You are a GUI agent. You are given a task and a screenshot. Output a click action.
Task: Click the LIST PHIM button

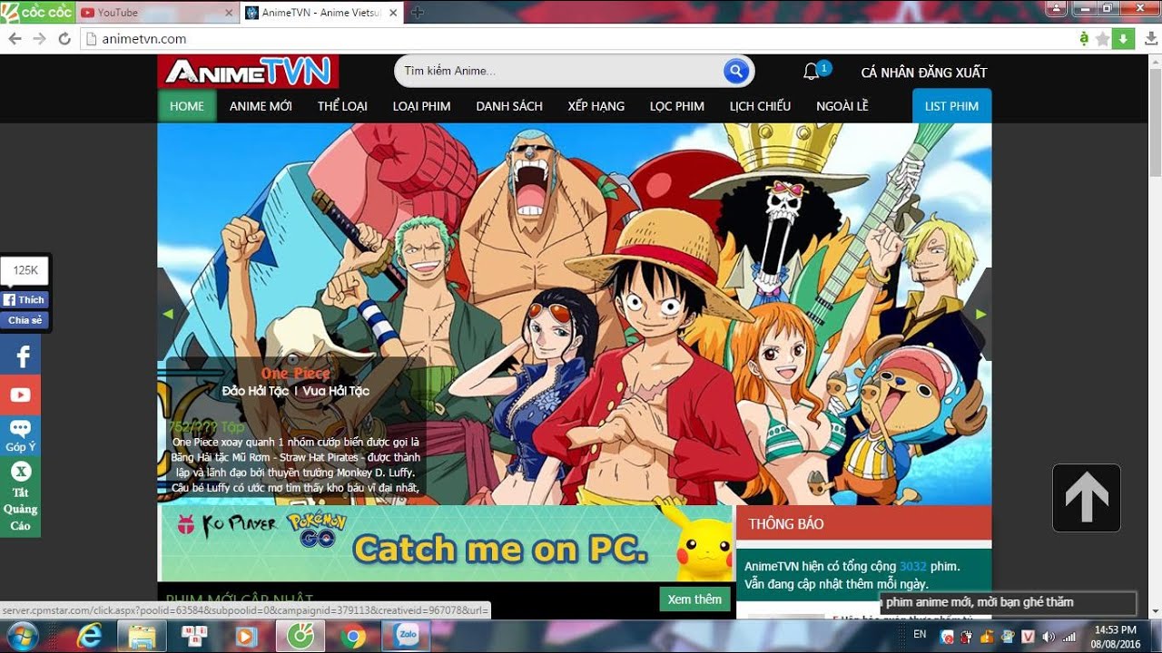951,106
